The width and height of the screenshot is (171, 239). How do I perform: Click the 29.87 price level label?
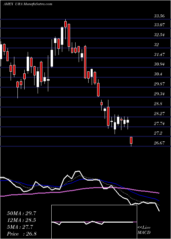(159, 84)
